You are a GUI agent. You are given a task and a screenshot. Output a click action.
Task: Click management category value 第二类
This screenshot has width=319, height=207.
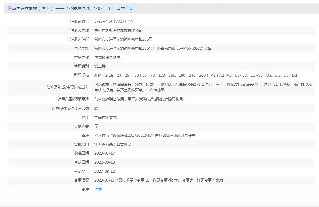point(100,66)
